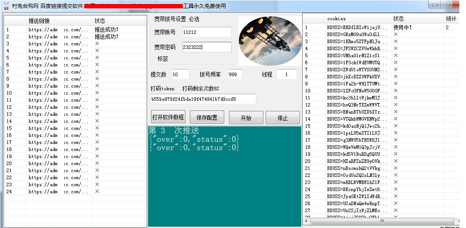Stop the task with the 停止 button
Screen dimensions: 466x228
pyautogui.click(x=282, y=118)
